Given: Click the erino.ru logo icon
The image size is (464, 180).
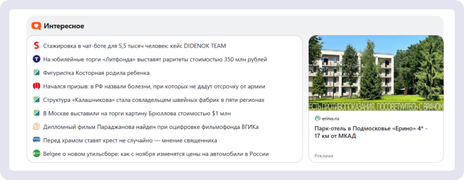Looking at the screenshot, I should 317,118.
